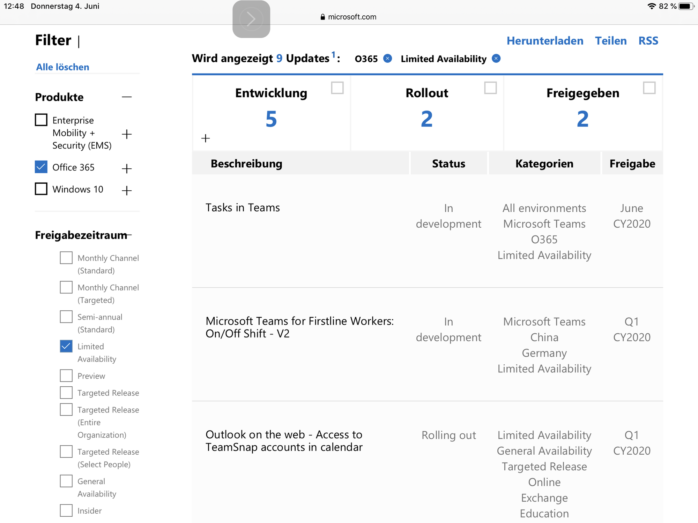
Task: Expand Enterprise Mobility + Security sub-items
Action: point(127,134)
